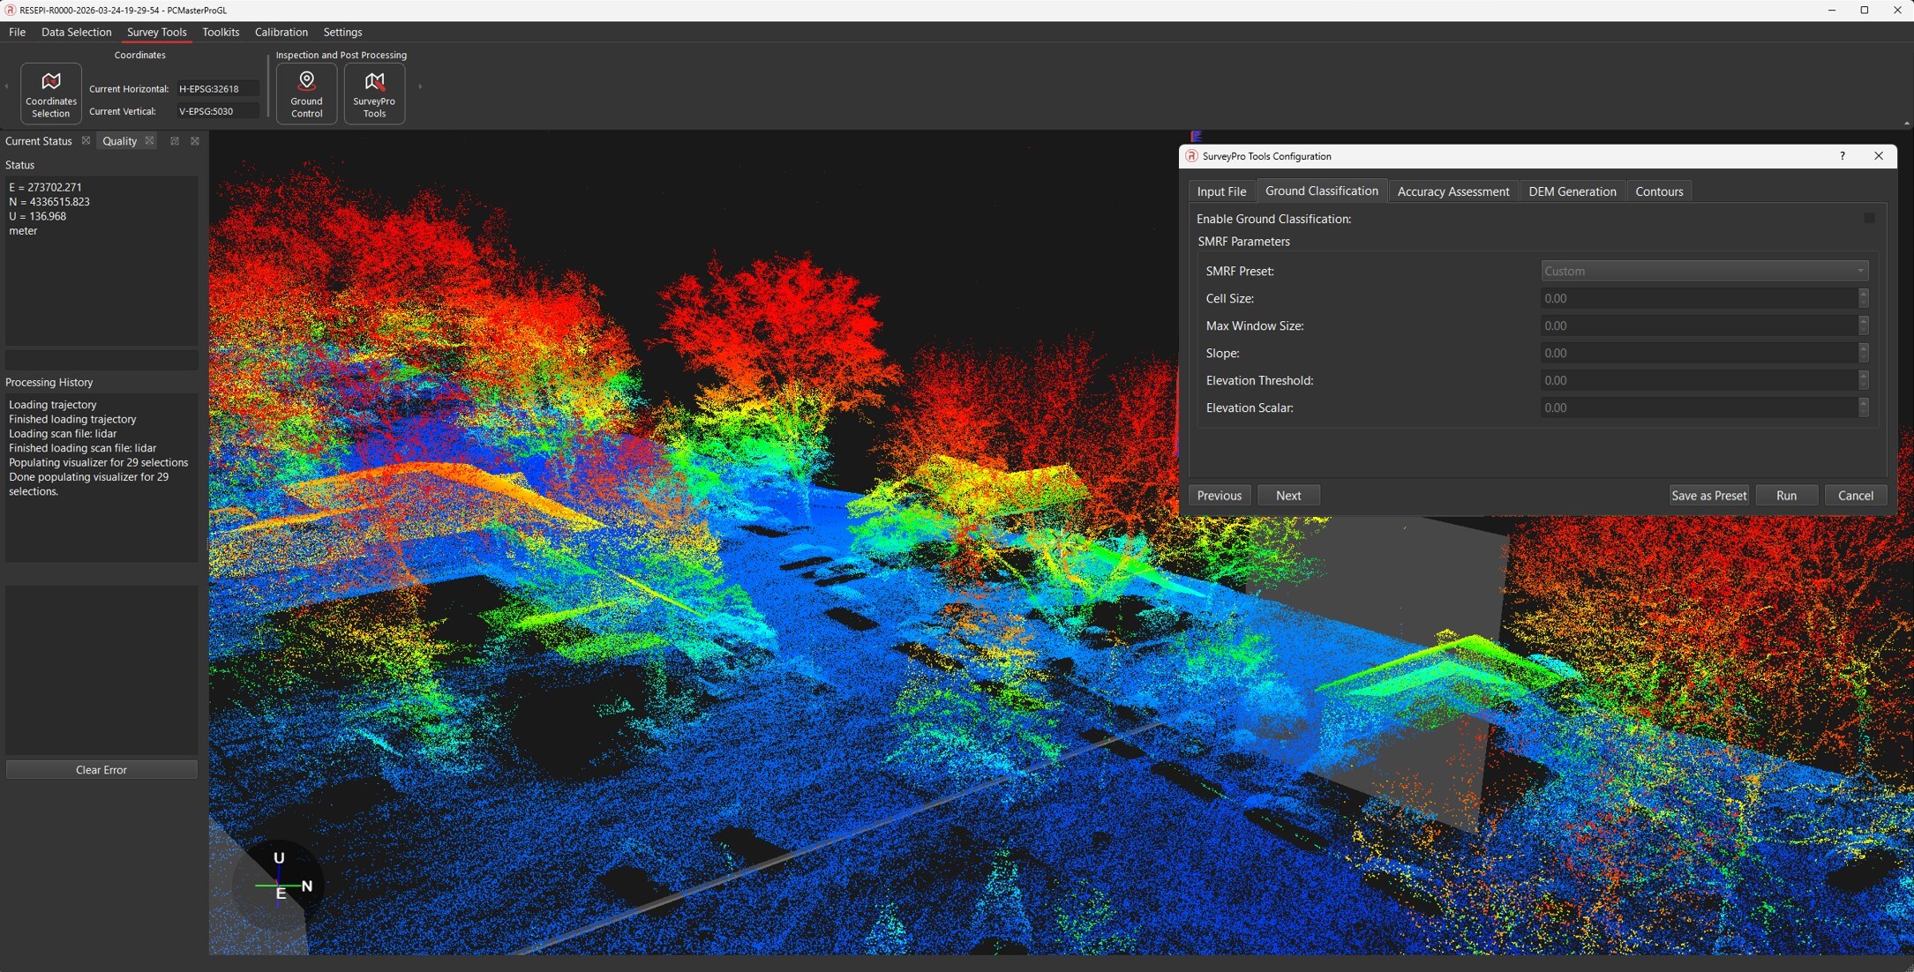Enable Ground Classification checkbox
This screenshot has height=972, width=1914.
1868,218
